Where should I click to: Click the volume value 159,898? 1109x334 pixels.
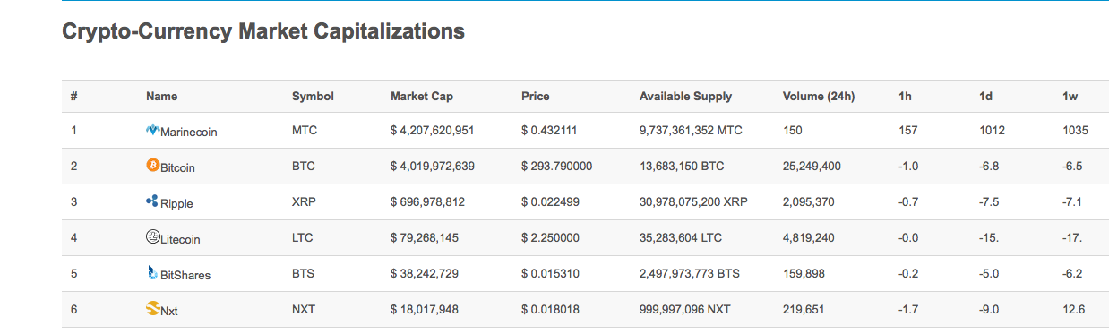click(x=804, y=273)
